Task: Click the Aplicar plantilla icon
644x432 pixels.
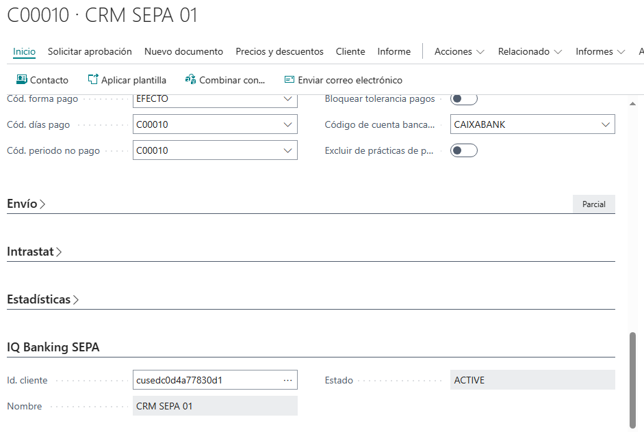Action: (93, 80)
